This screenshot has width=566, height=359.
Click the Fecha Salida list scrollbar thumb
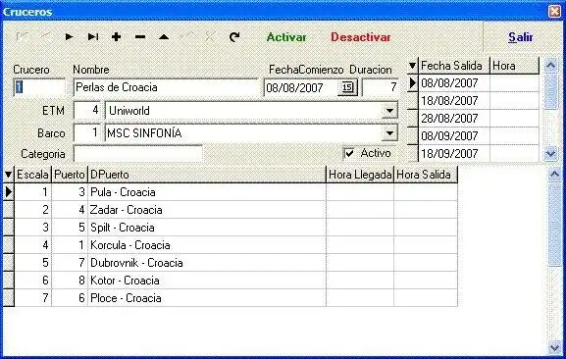coord(551,91)
